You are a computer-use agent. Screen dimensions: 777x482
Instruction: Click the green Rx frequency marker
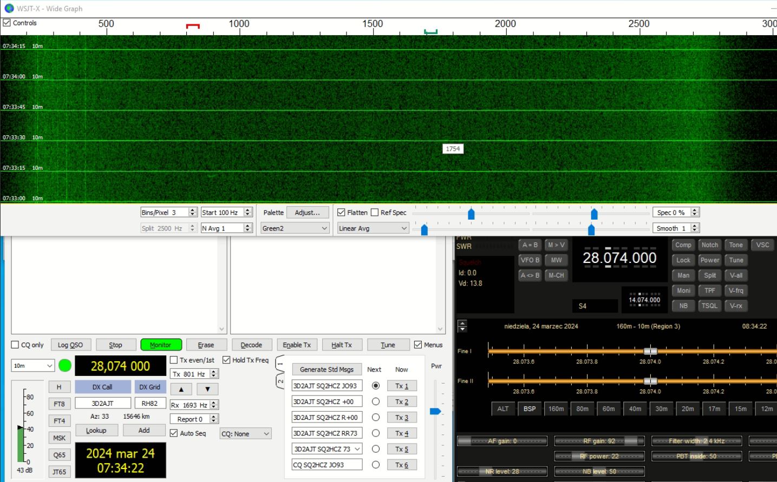pyautogui.click(x=430, y=32)
